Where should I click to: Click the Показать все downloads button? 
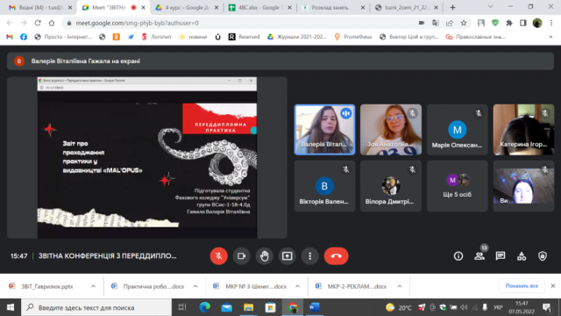[x=522, y=286]
